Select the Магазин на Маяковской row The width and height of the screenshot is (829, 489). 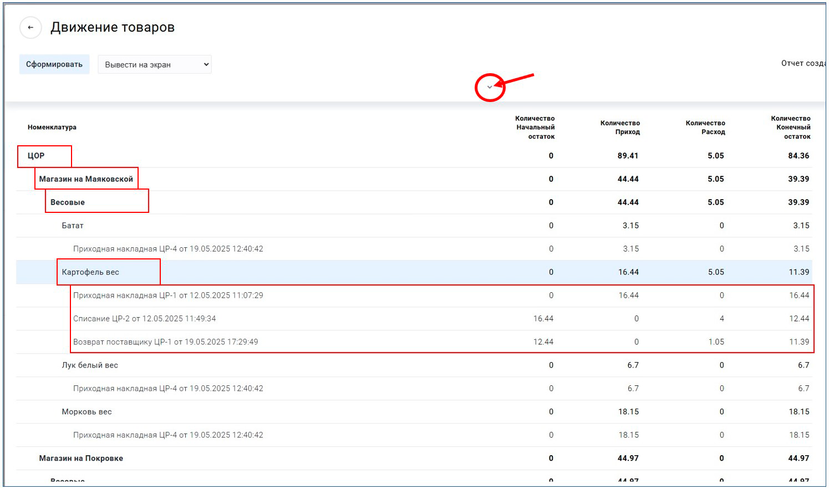pos(86,179)
